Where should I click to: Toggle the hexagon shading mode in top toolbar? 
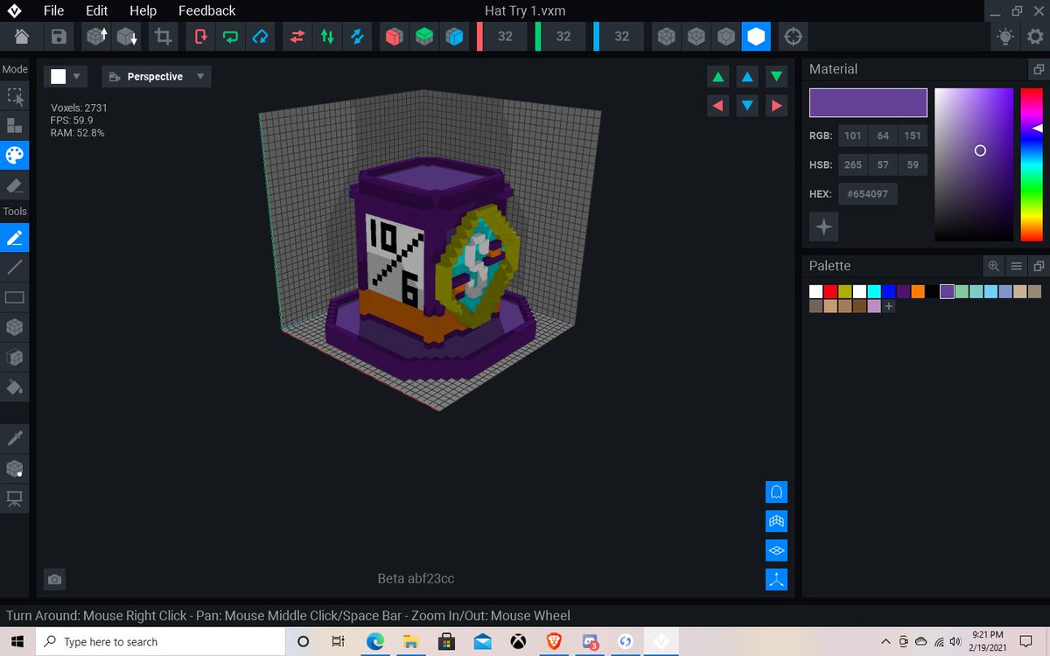(756, 36)
